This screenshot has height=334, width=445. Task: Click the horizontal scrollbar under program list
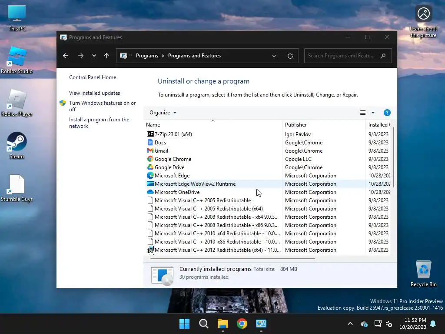pos(233,258)
